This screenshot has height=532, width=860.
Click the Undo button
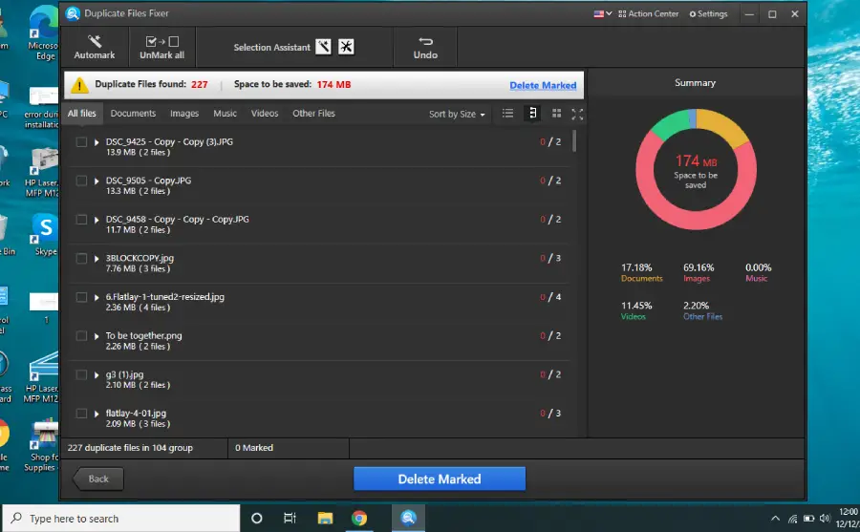(425, 47)
